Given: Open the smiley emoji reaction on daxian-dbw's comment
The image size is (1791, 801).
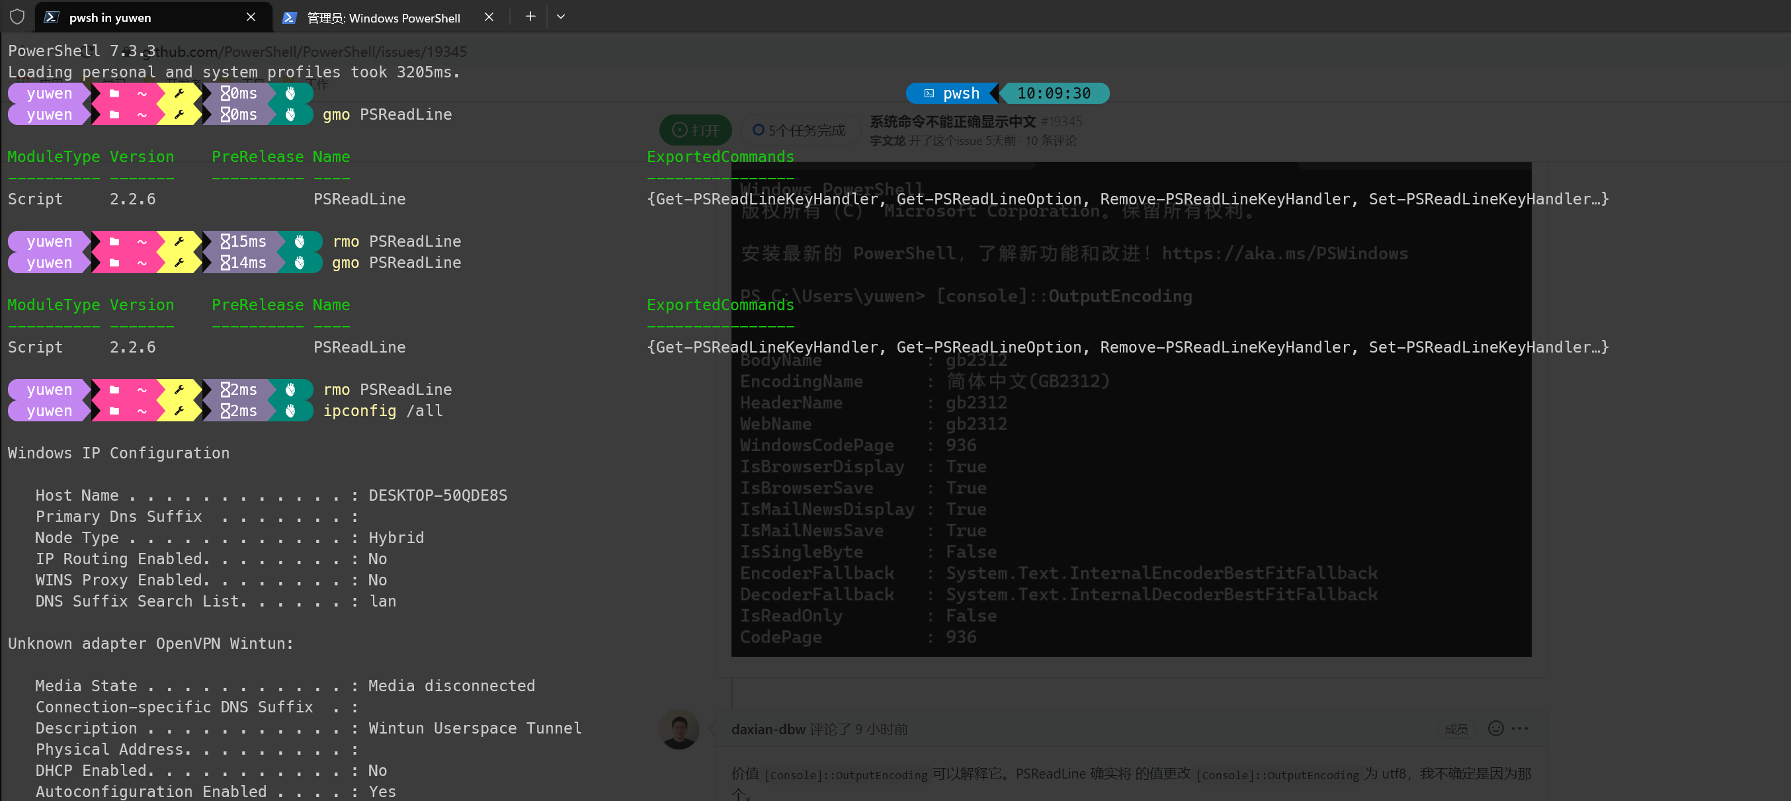Looking at the screenshot, I should point(1495,729).
